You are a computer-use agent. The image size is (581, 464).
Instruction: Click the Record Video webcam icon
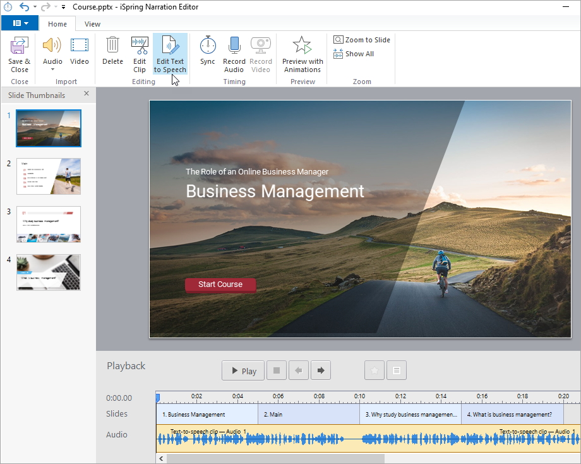click(261, 46)
